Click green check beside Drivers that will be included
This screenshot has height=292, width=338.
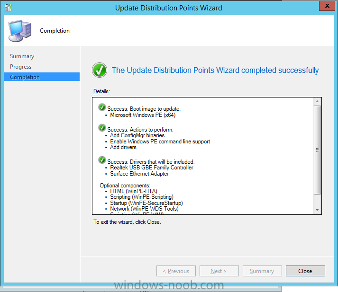pyautogui.click(x=102, y=160)
